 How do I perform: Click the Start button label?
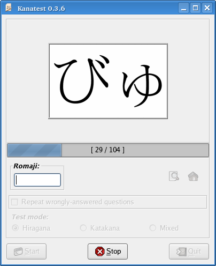32,252
